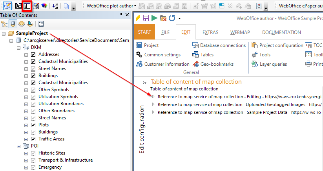The width and height of the screenshot is (323, 171).
Task: Click the folder with red X icon
Action: 163,18
